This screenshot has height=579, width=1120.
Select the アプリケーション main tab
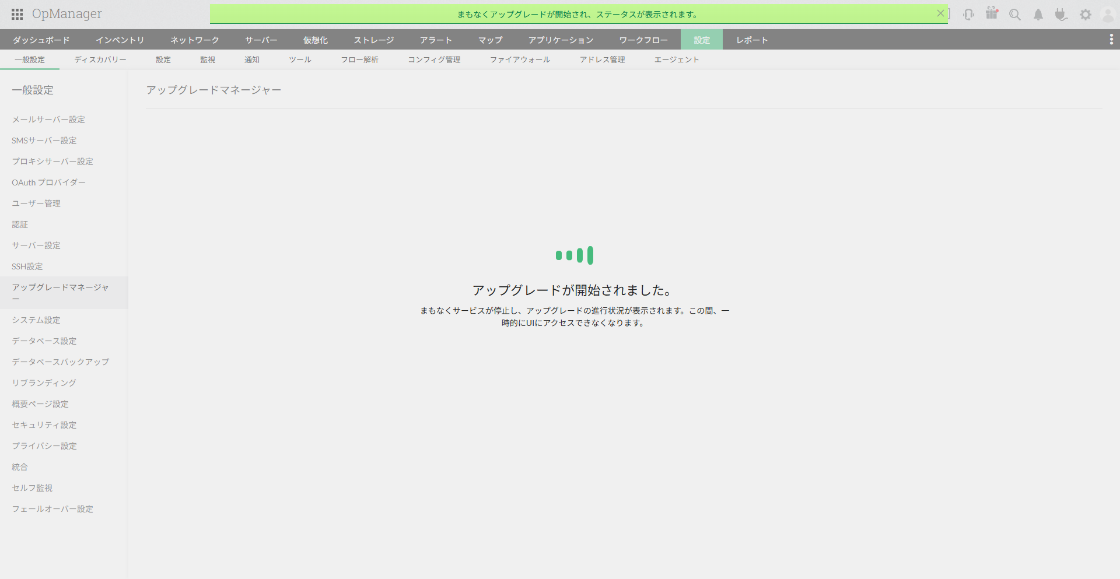click(561, 40)
